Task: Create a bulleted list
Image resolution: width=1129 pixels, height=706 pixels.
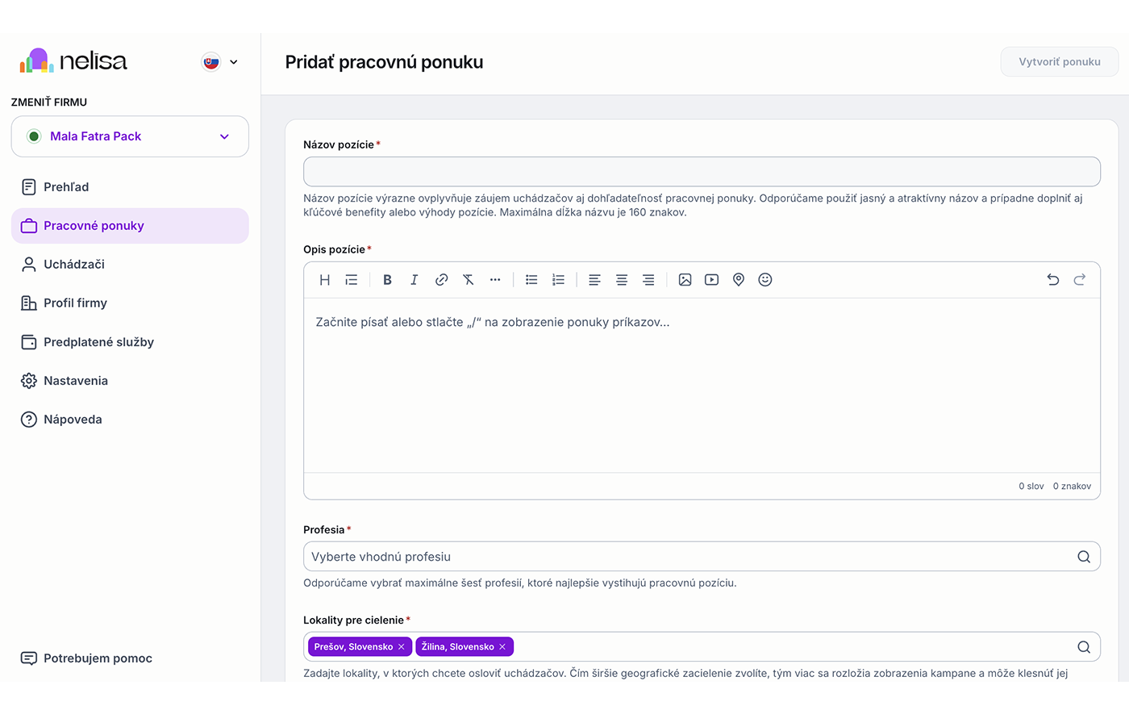Action: [x=531, y=280]
